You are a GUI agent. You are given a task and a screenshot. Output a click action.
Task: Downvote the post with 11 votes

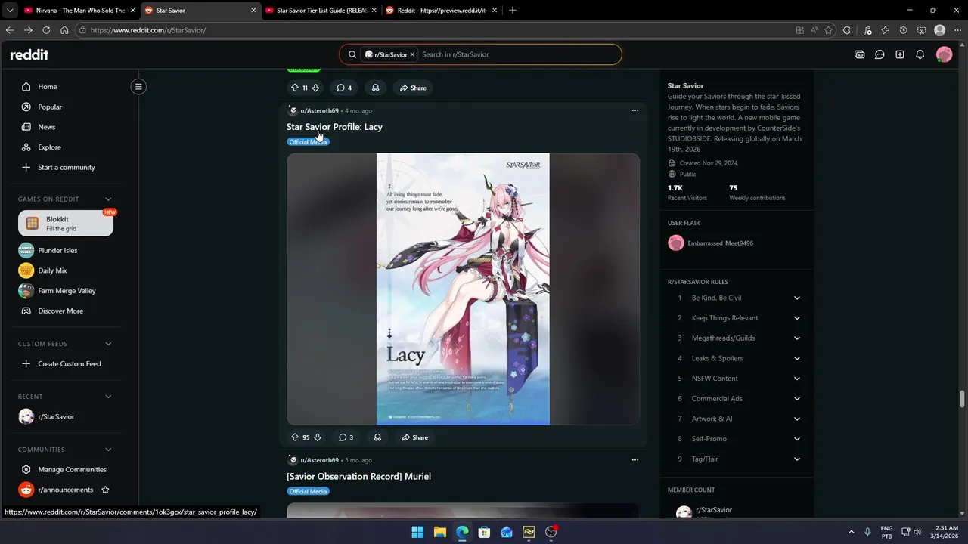315,88
